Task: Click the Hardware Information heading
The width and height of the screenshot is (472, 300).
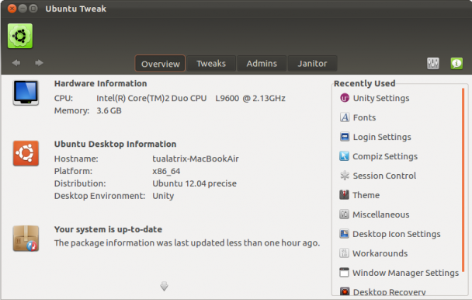Action: (101, 83)
